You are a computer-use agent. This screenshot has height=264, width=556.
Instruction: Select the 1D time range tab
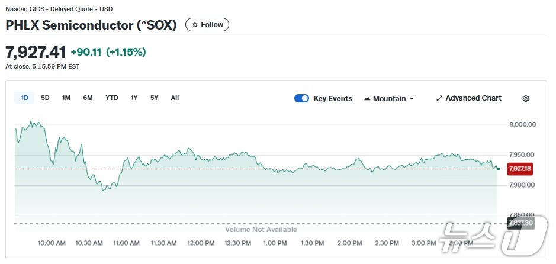tap(24, 98)
